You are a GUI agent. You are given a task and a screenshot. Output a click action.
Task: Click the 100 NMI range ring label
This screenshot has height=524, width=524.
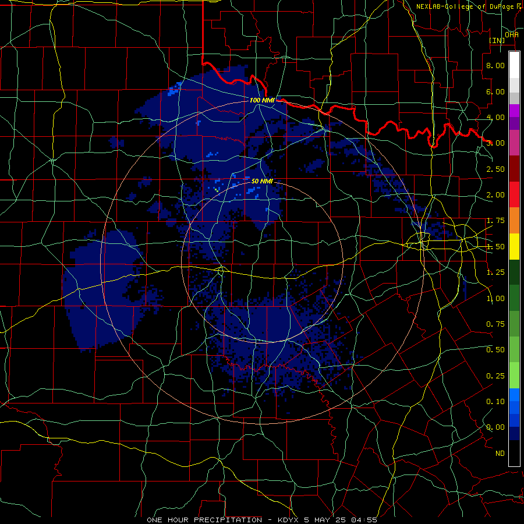click(x=262, y=100)
